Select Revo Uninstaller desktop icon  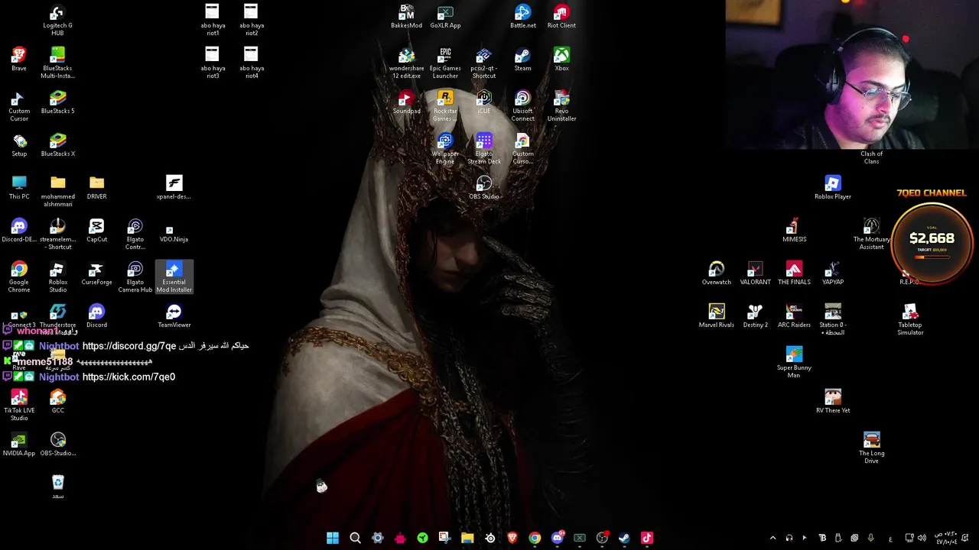click(561, 106)
